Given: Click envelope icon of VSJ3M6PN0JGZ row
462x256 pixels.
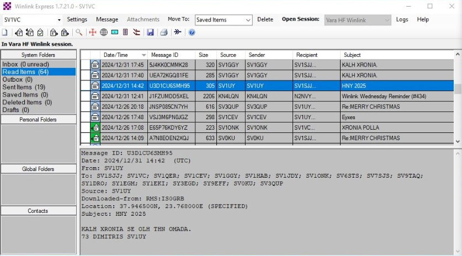Looking at the screenshot, I should click(x=95, y=117).
